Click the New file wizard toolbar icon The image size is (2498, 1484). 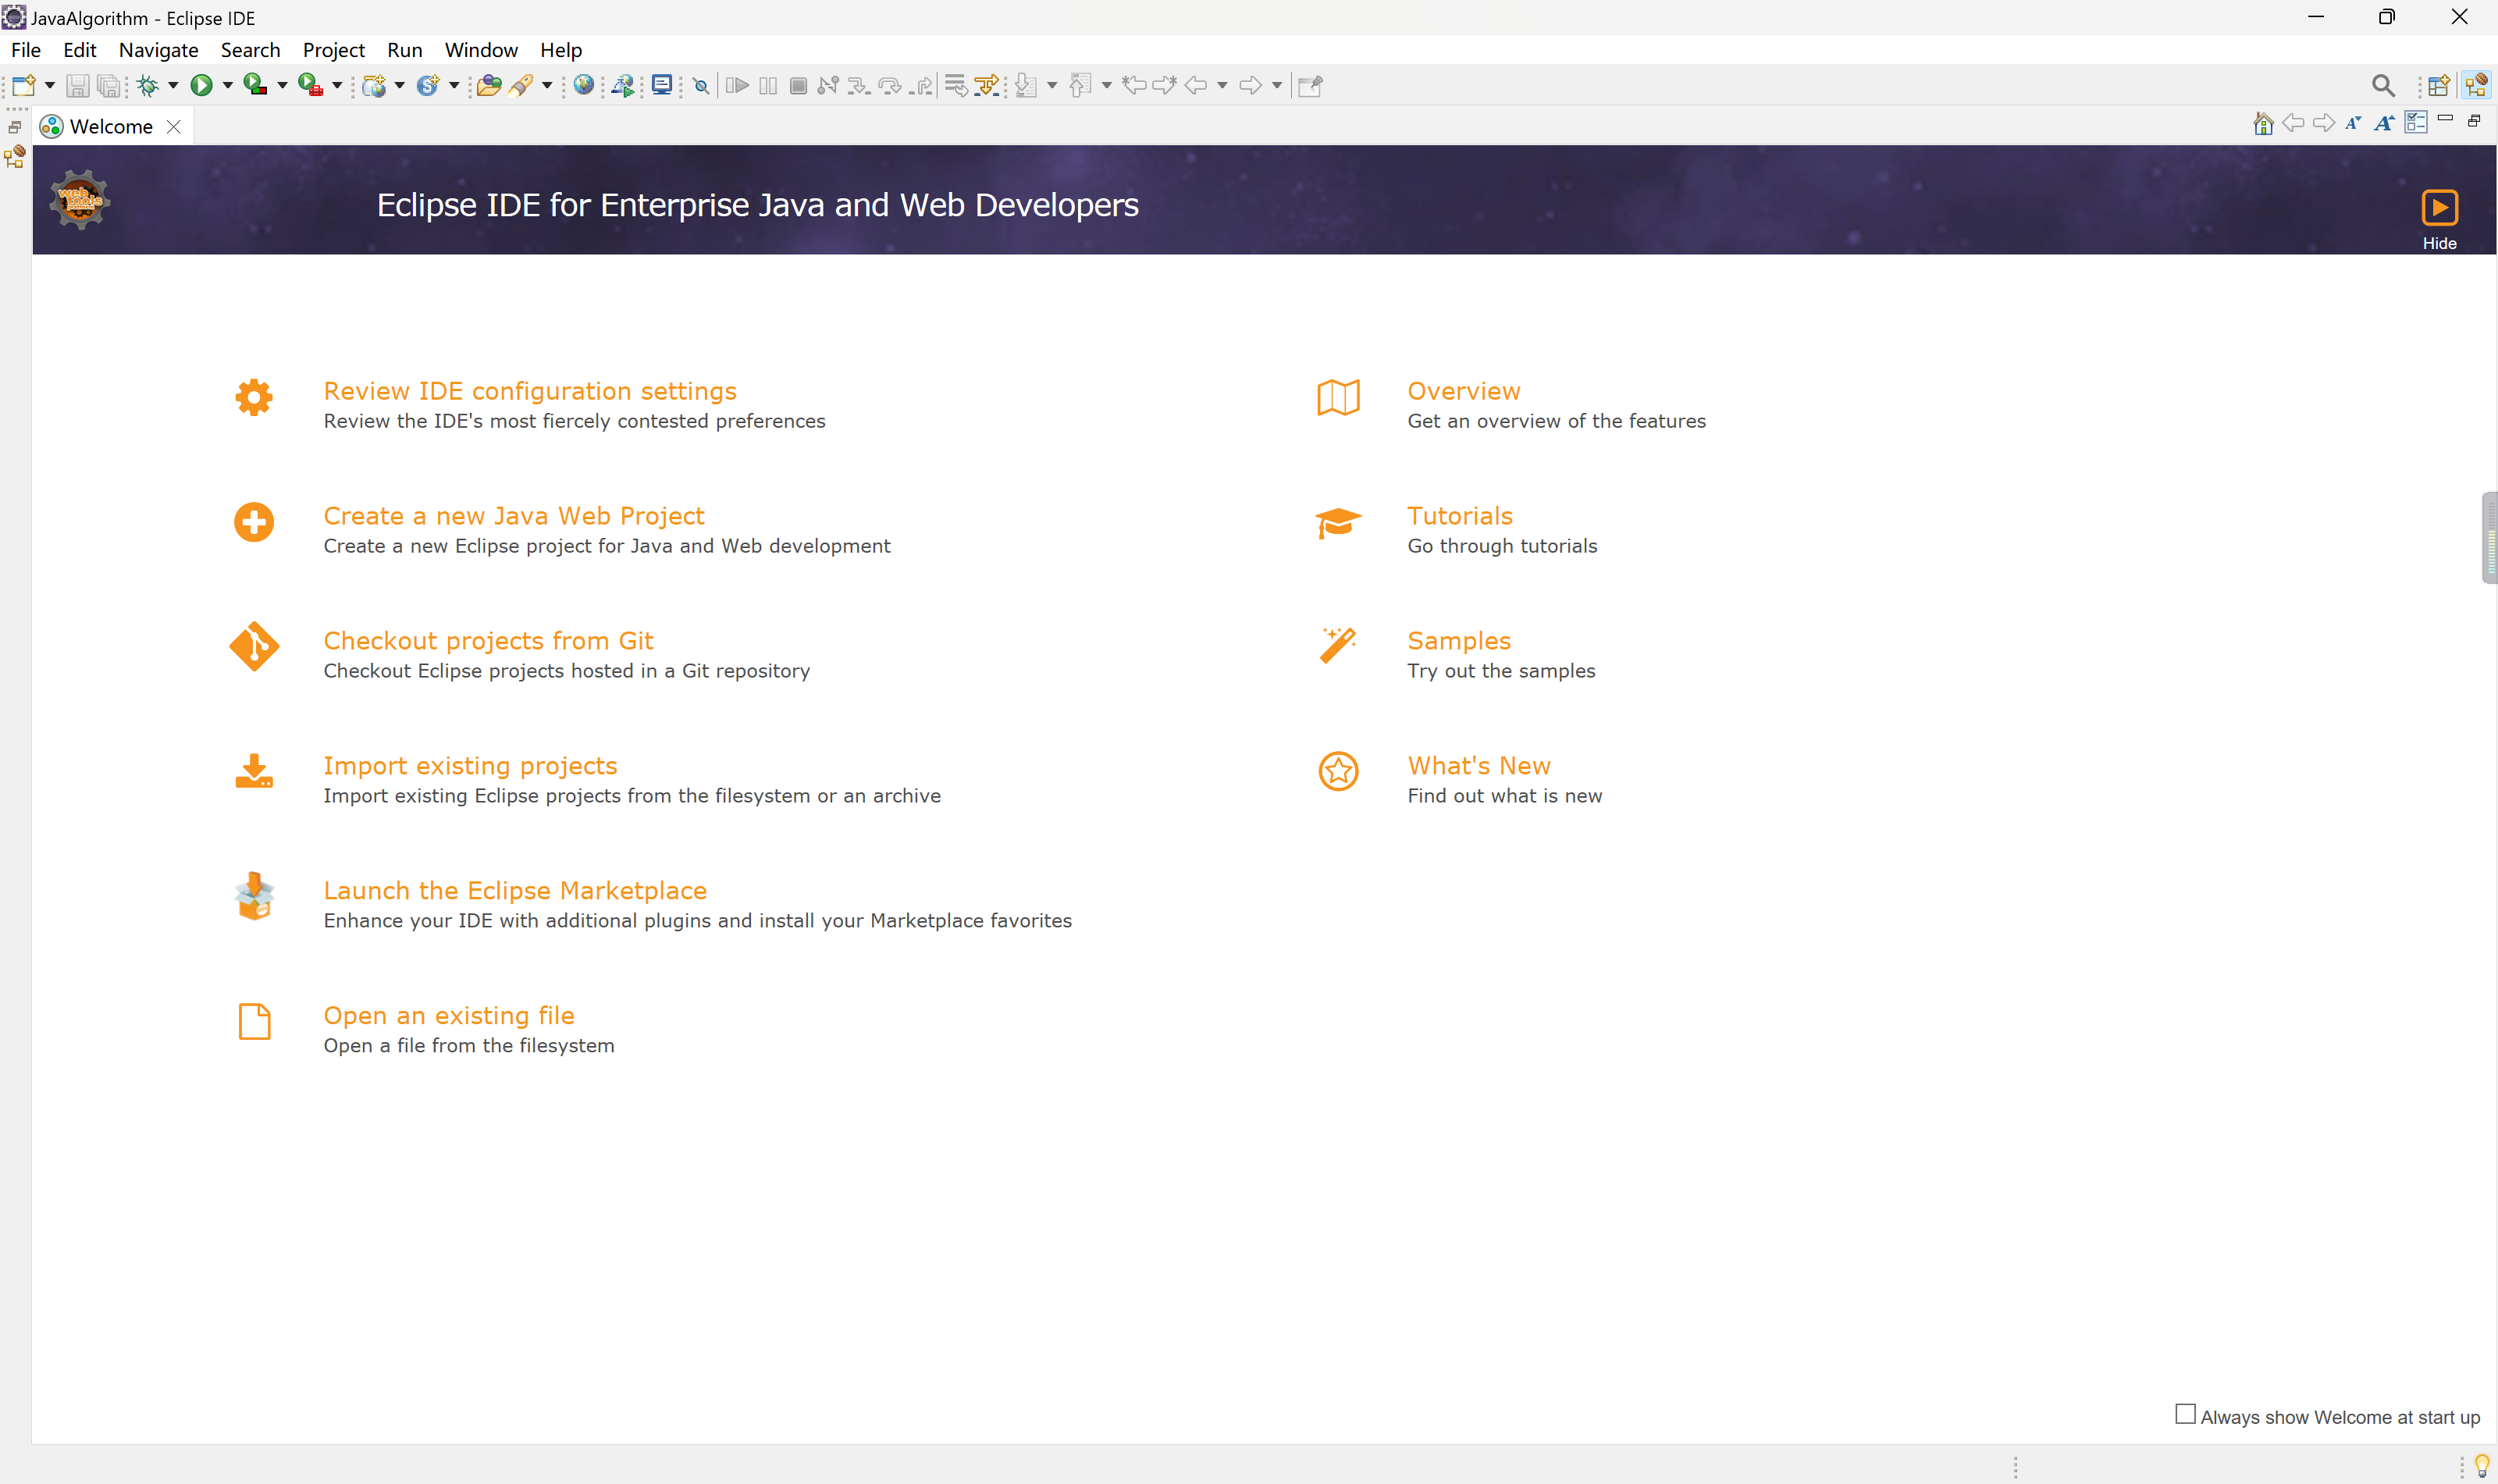point(24,86)
